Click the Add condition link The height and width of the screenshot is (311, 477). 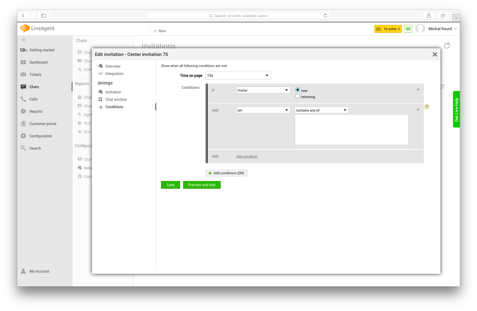pos(247,157)
